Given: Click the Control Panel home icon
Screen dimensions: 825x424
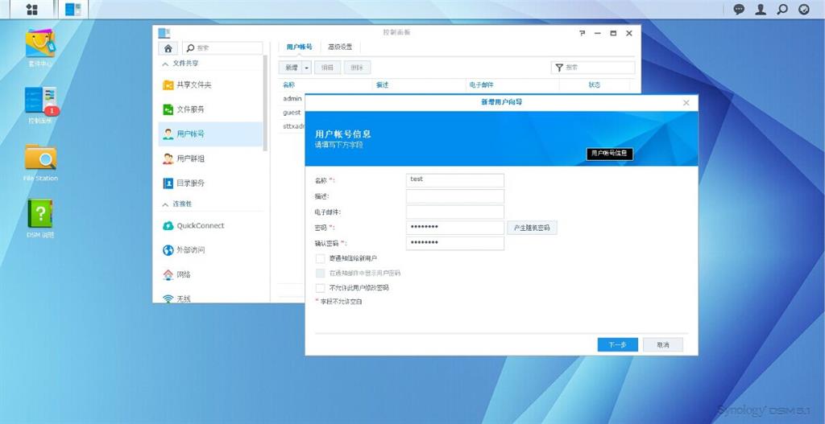Looking at the screenshot, I should click(x=168, y=48).
